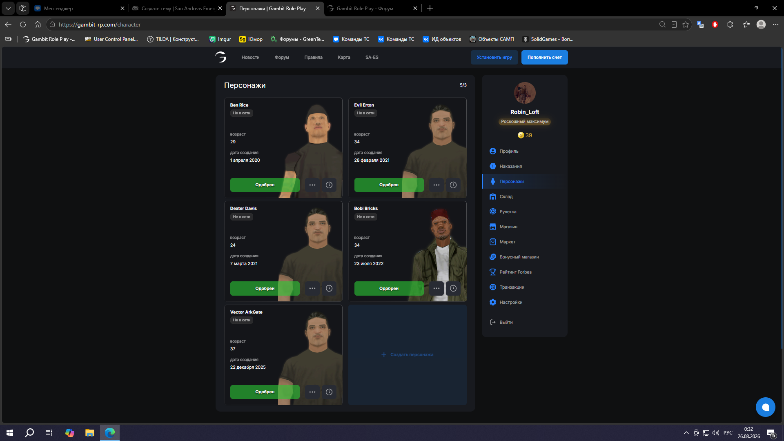This screenshot has width=784, height=441.
Task: Open Карта in the top navigation
Action: [344, 58]
